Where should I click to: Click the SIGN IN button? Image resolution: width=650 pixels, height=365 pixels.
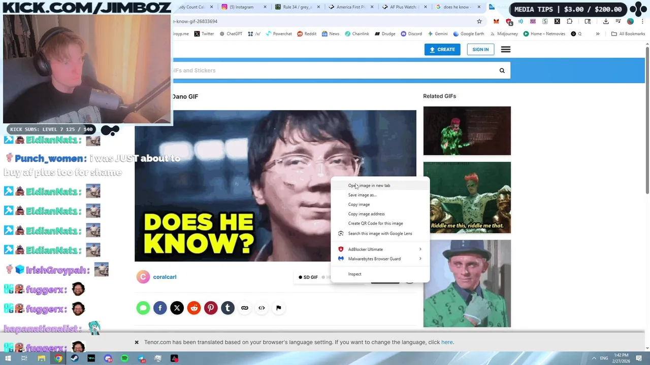pos(480,50)
